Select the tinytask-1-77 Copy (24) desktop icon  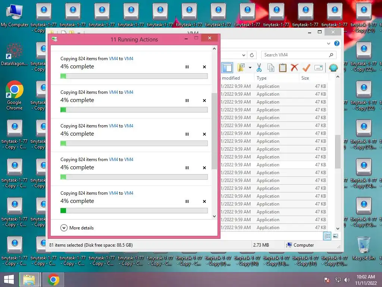click(363, 173)
